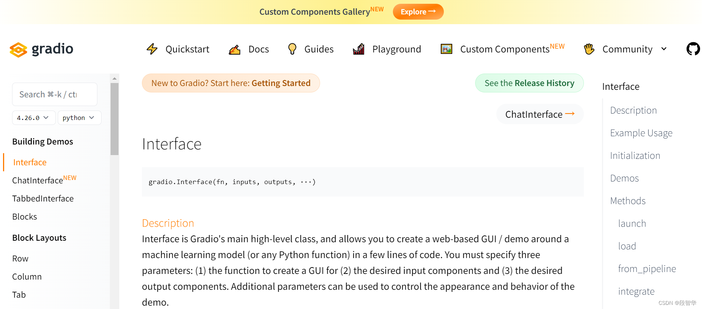This screenshot has width=702, height=309.
Task: Open Playground in the top navigation
Action: (x=397, y=49)
